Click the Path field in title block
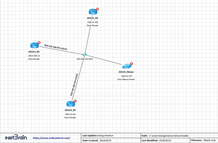This screenshot has height=143, width=218. tap(179, 136)
